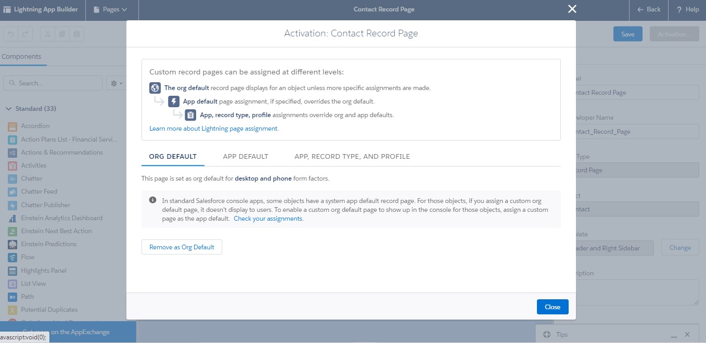Click inside the component Search field
Screen dimensions: 706x343
tap(52, 83)
